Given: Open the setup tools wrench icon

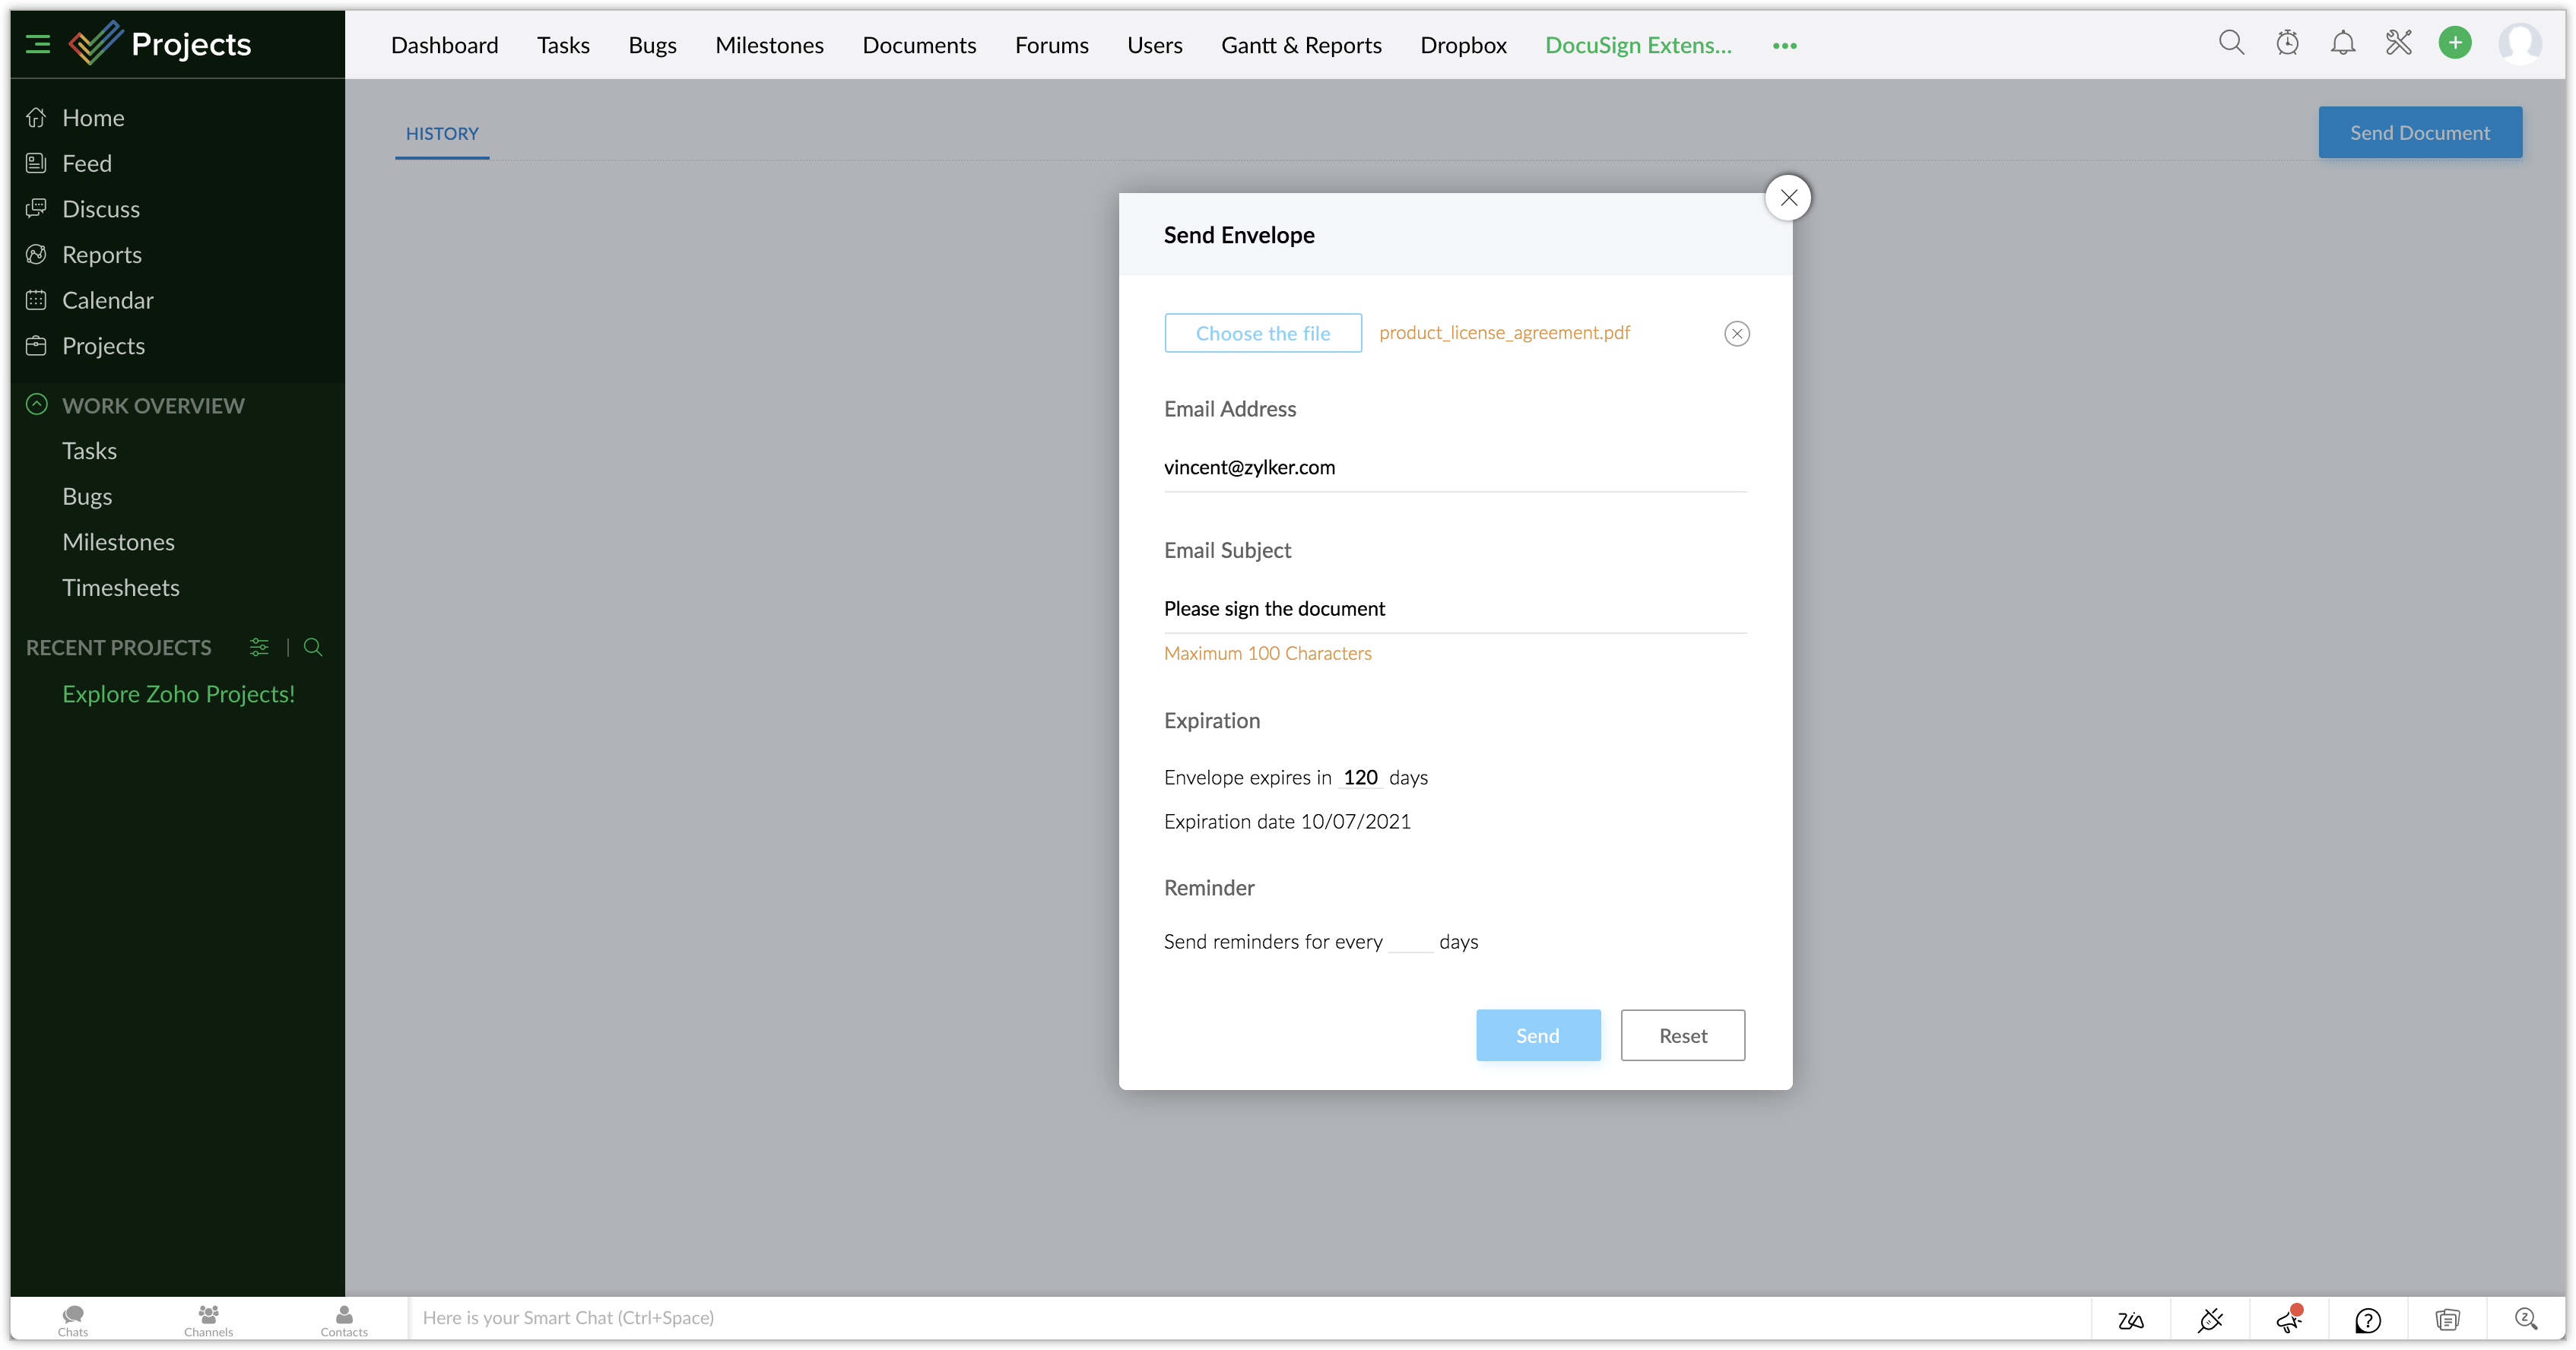Looking at the screenshot, I should point(2399,43).
